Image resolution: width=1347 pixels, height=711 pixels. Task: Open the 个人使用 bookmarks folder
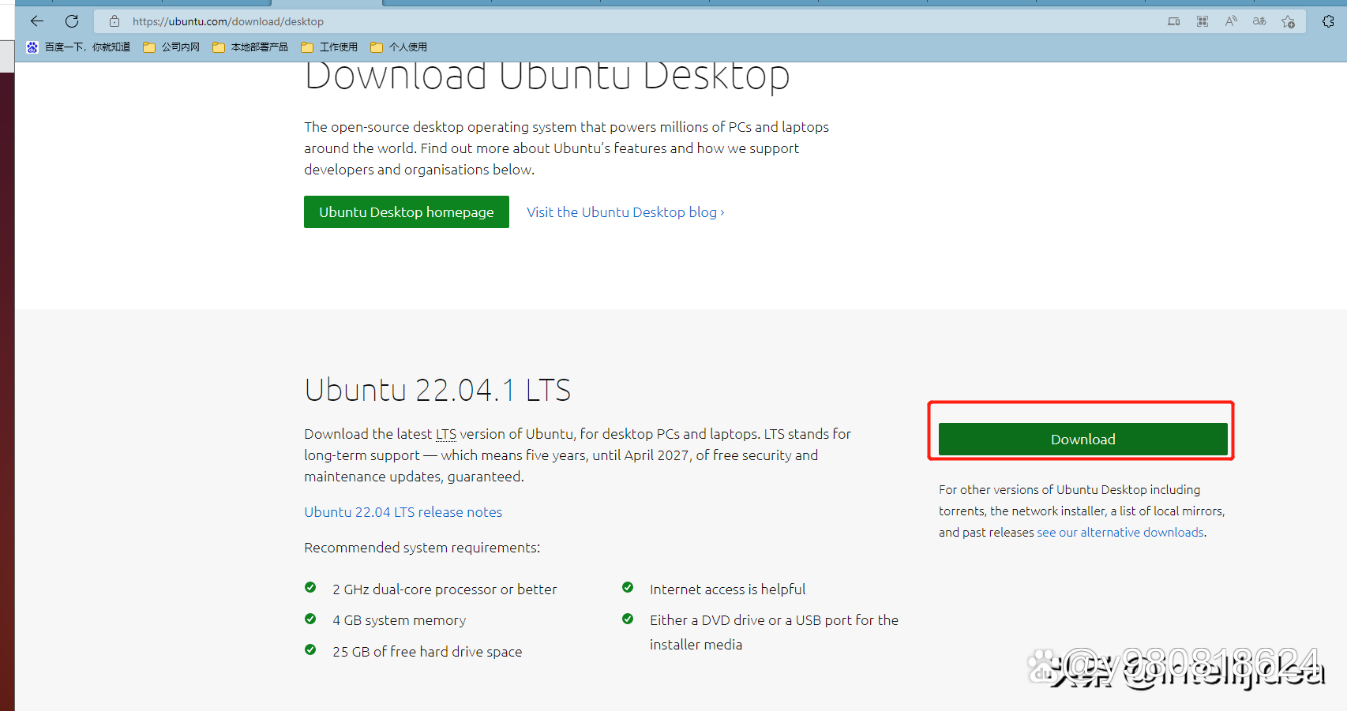tap(399, 47)
